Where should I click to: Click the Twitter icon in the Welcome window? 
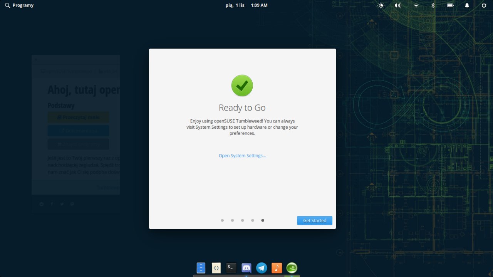pos(62,204)
